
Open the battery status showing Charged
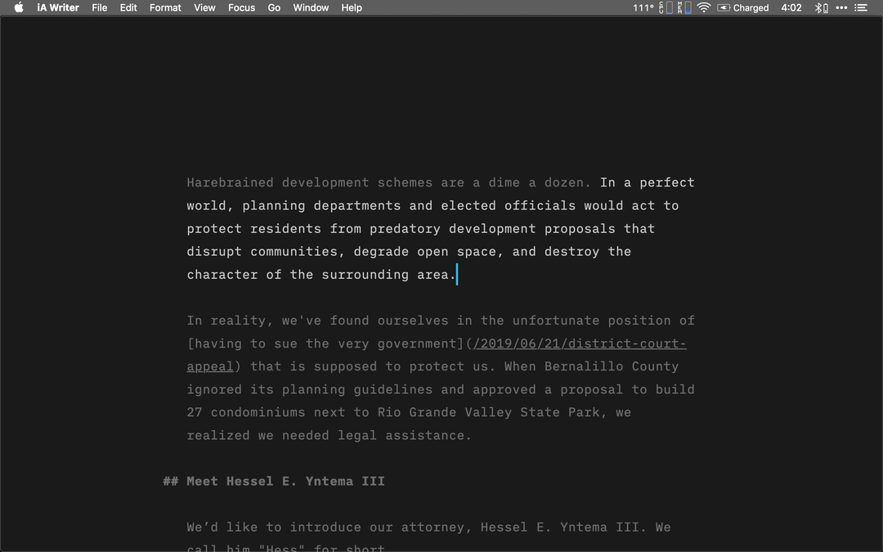point(744,7)
